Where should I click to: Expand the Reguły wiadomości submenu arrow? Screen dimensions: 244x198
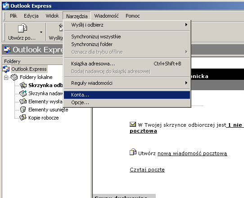pyautogui.click(x=186, y=83)
